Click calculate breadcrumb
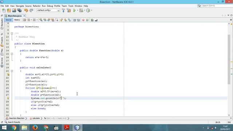 pos(36,118)
